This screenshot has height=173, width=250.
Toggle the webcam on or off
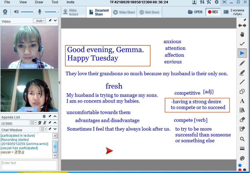point(5,12)
